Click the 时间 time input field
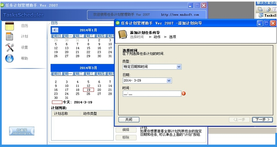Image resolution: width=277 pixels, height=147 pixels. (x=152, y=94)
